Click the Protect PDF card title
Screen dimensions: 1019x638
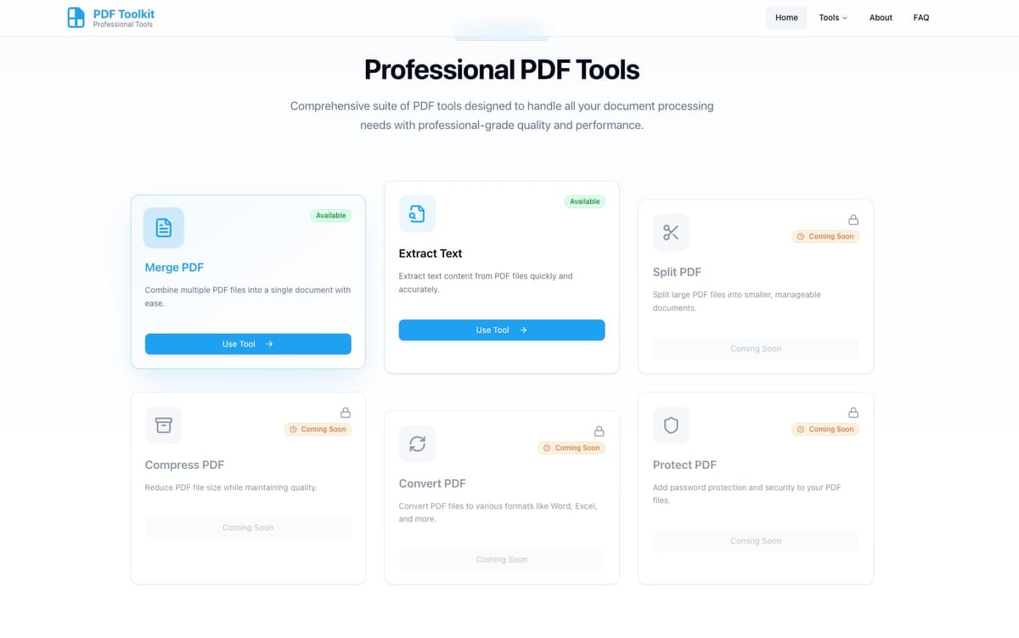[x=684, y=465]
